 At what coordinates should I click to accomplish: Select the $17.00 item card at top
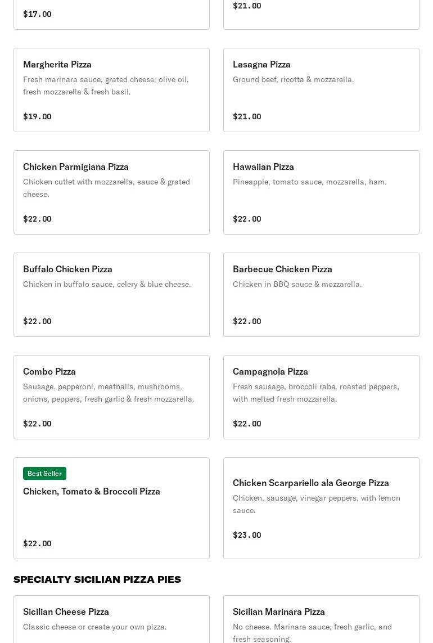111,14
